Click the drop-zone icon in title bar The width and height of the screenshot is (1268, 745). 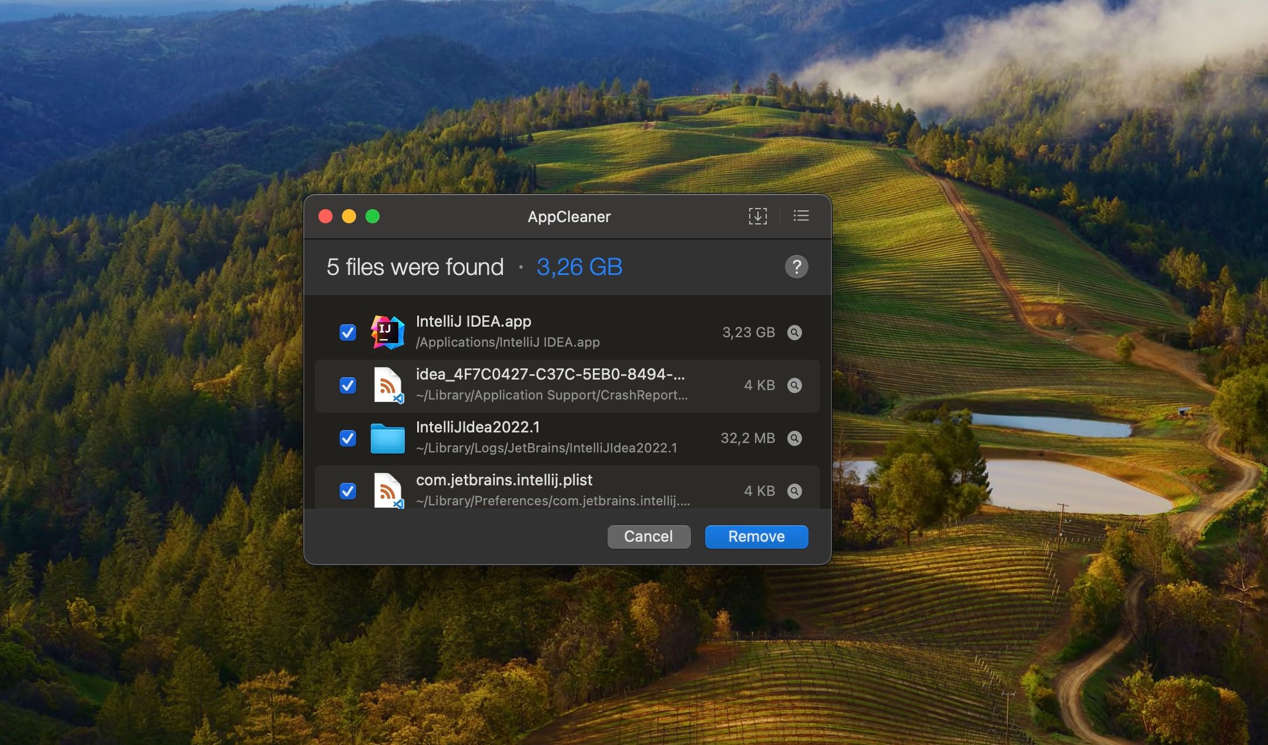tap(757, 216)
